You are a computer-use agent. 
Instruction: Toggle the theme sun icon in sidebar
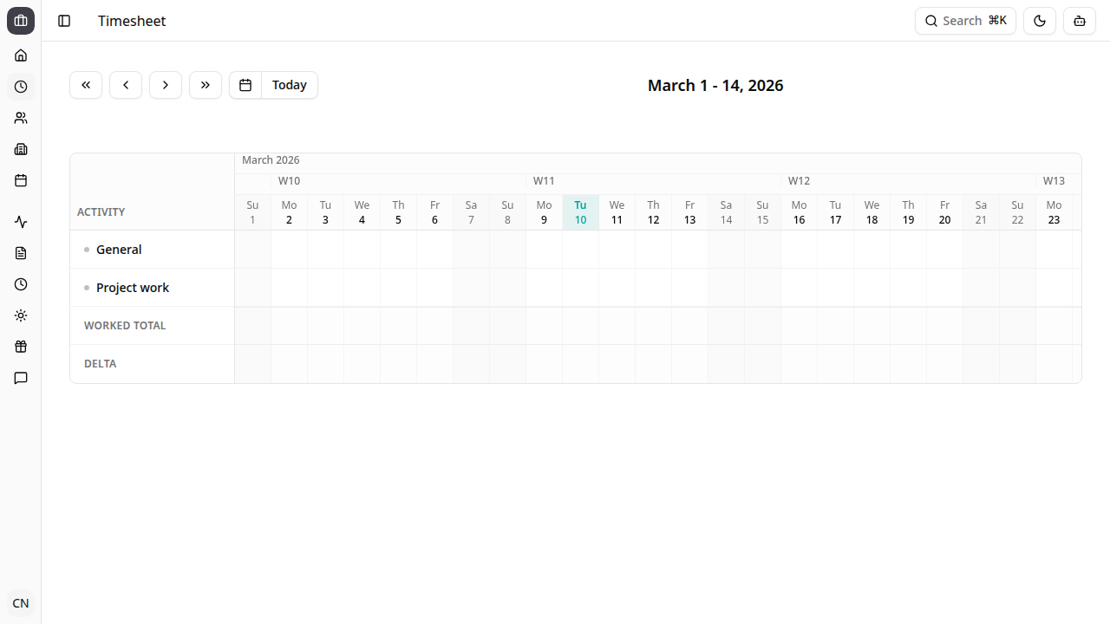point(21,315)
